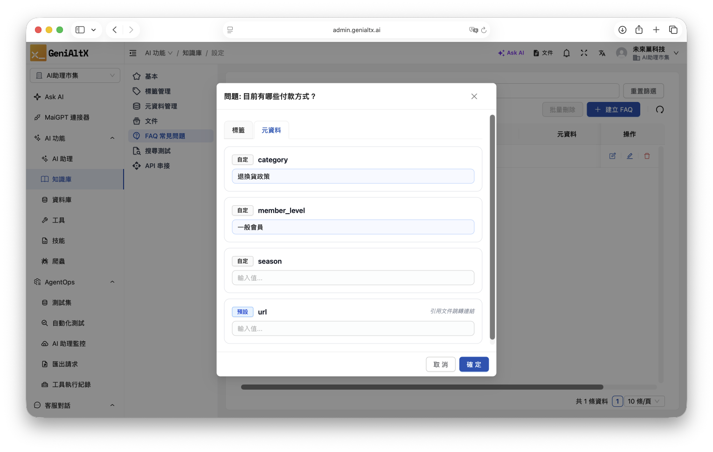
Task: Click the notification bell icon
Action: [566, 53]
